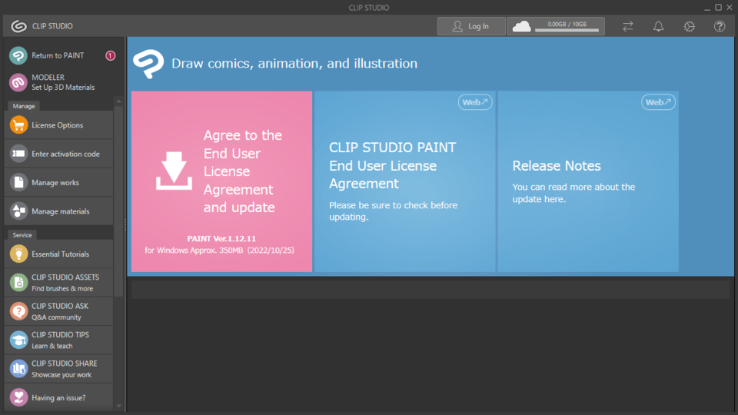
Task: Open License Options cart icon
Action: 18,125
